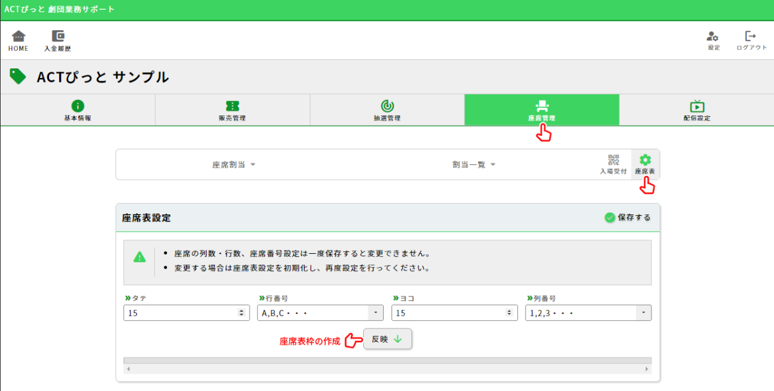The width and height of the screenshot is (774, 391).
Task: Select the 配信設定 tab
Action: [x=697, y=110]
